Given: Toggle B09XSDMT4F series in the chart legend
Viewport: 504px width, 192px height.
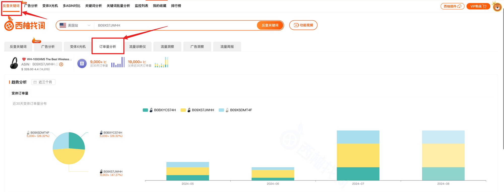Looking at the screenshot, I should 235,110.
